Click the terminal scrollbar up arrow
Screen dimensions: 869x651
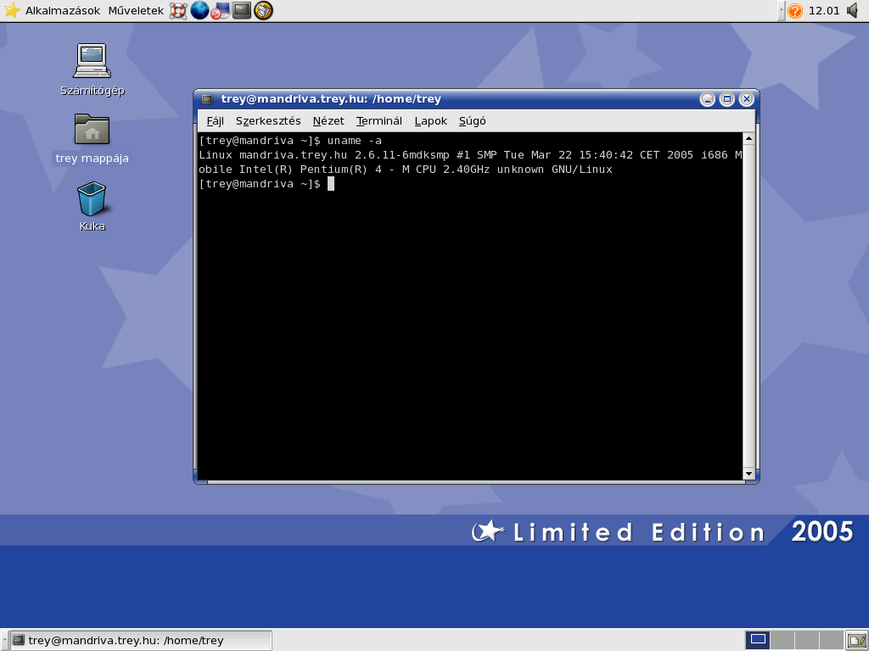pos(748,138)
